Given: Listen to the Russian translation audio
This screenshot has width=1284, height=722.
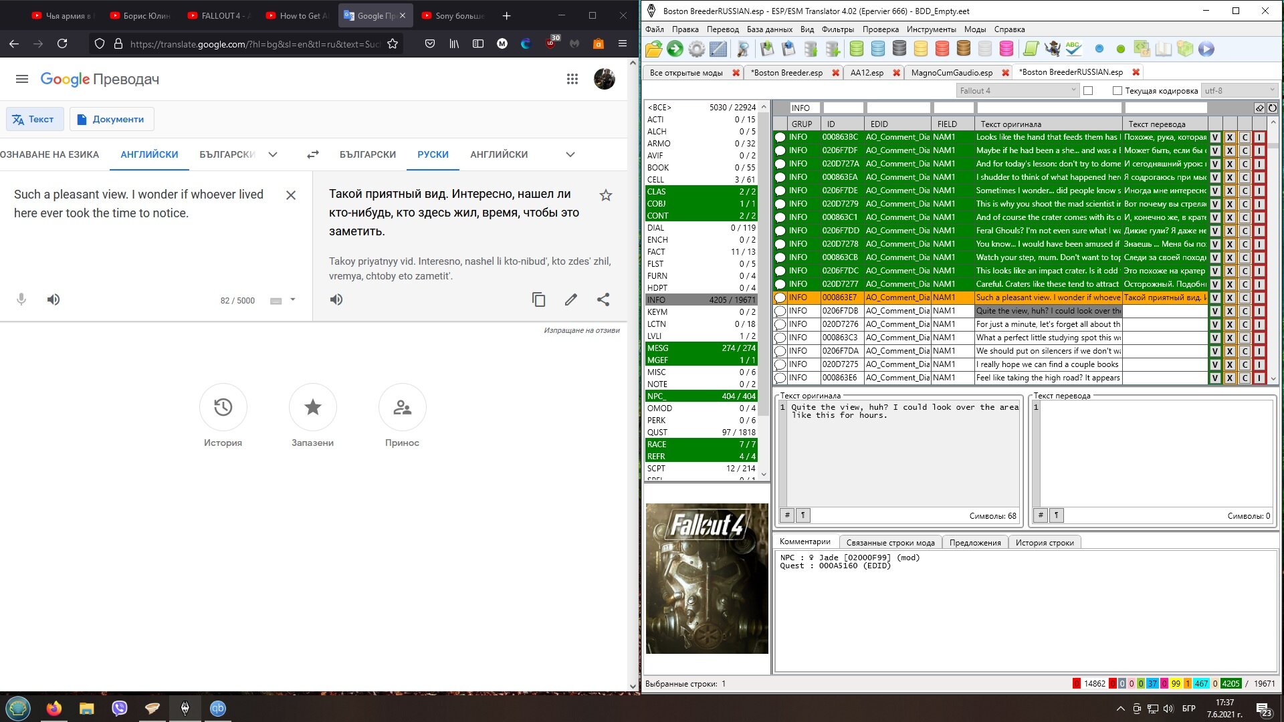Looking at the screenshot, I should click(336, 299).
